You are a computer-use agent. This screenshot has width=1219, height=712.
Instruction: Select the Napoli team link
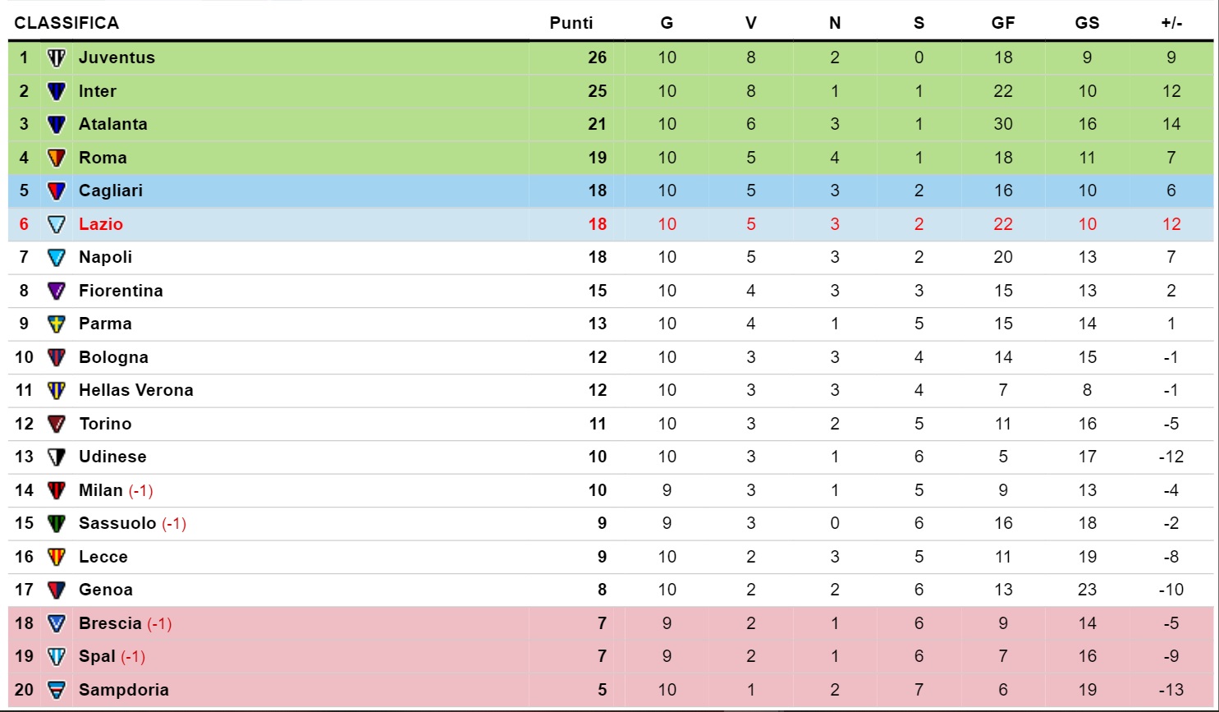coord(105,257)
